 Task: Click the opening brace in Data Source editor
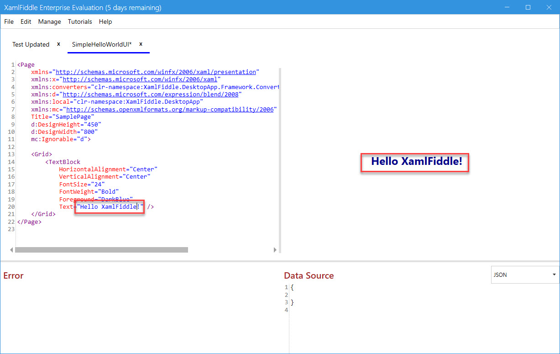pyautogui.click(x=292, y=287)
